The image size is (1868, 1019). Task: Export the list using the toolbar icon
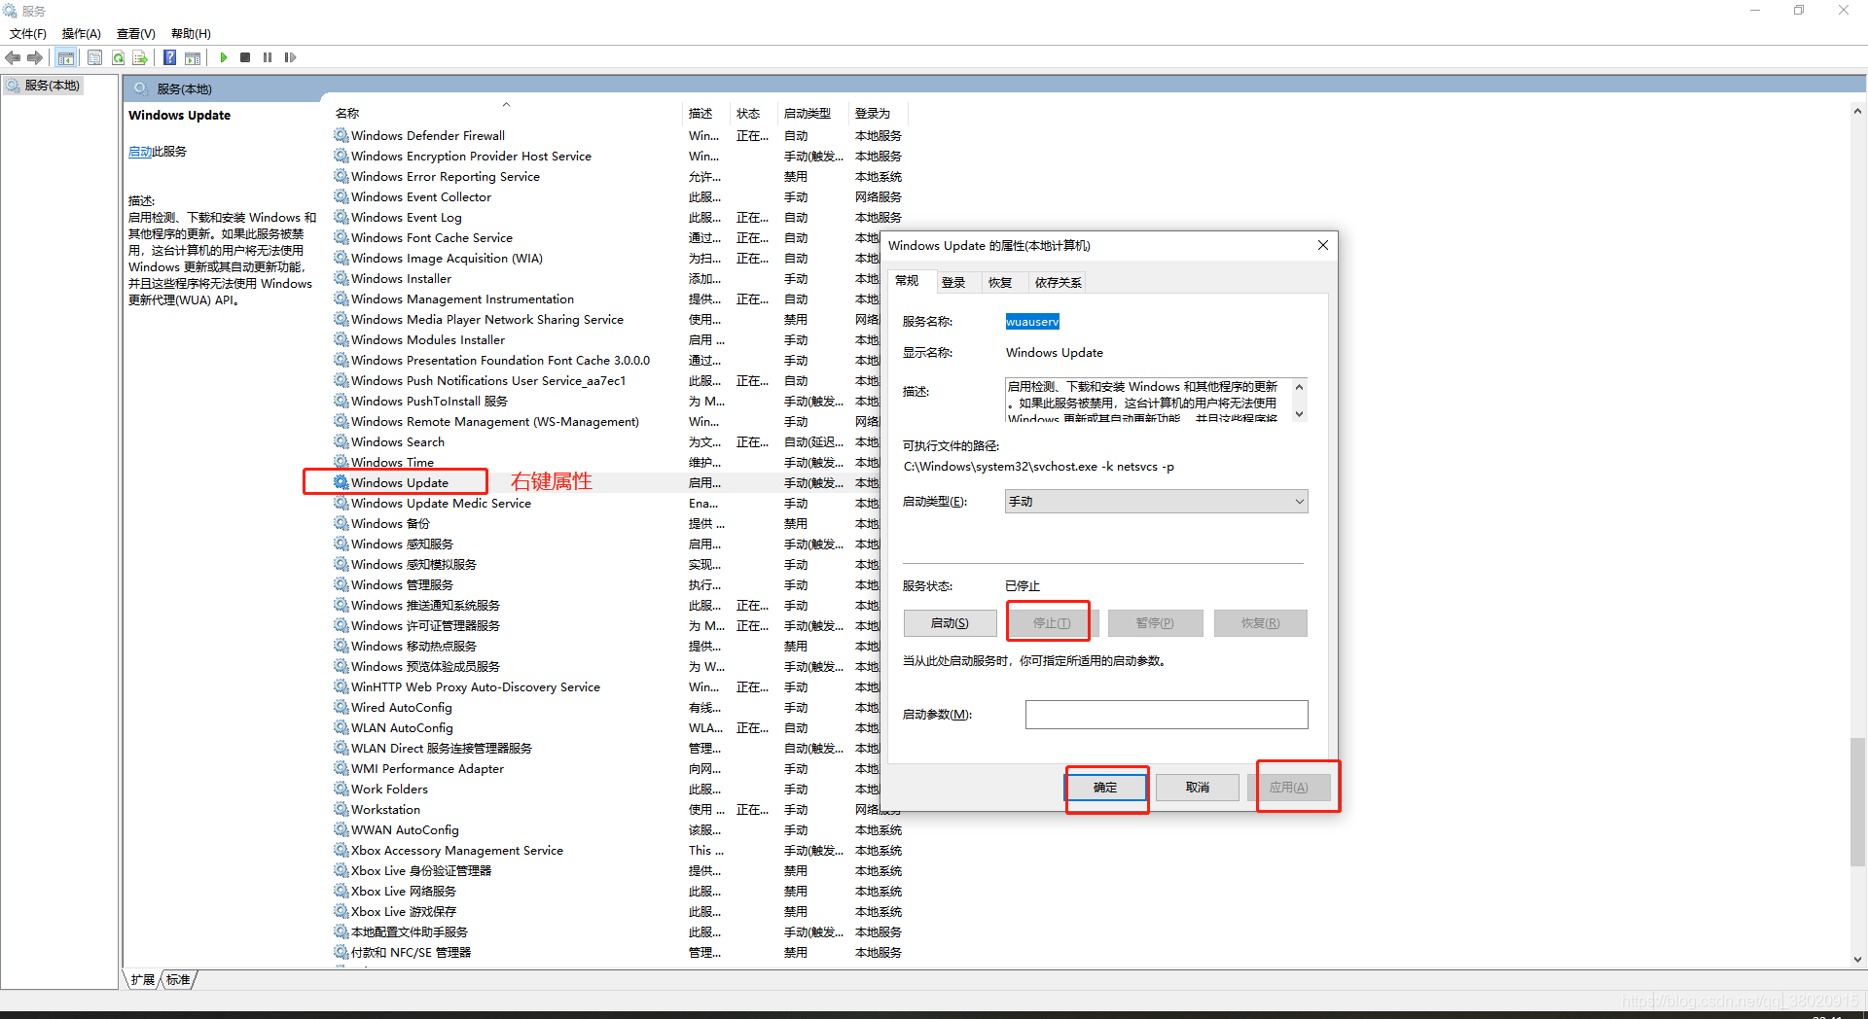point(140,57)
